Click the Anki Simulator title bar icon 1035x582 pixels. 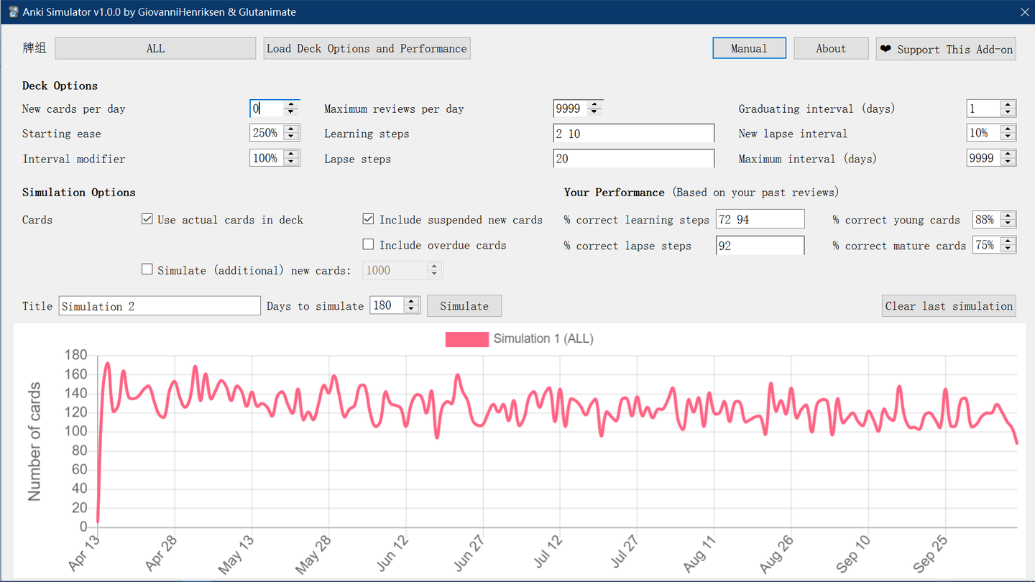13,12
